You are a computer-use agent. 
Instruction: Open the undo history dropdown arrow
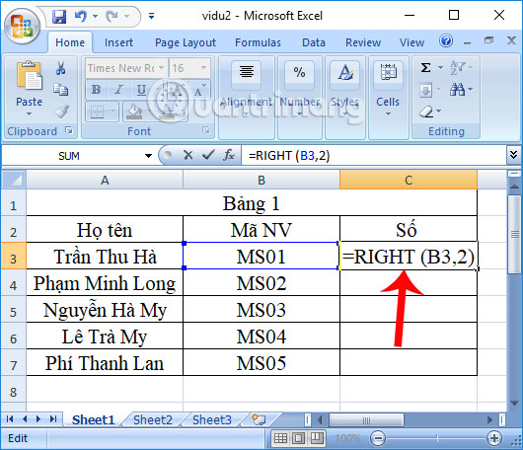[95, 16]
